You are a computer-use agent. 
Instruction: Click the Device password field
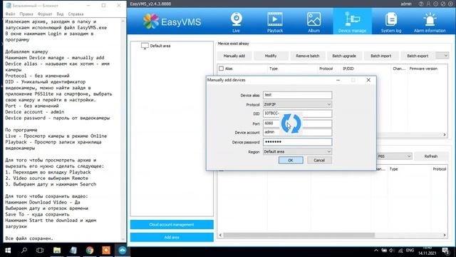coord(297,142)
